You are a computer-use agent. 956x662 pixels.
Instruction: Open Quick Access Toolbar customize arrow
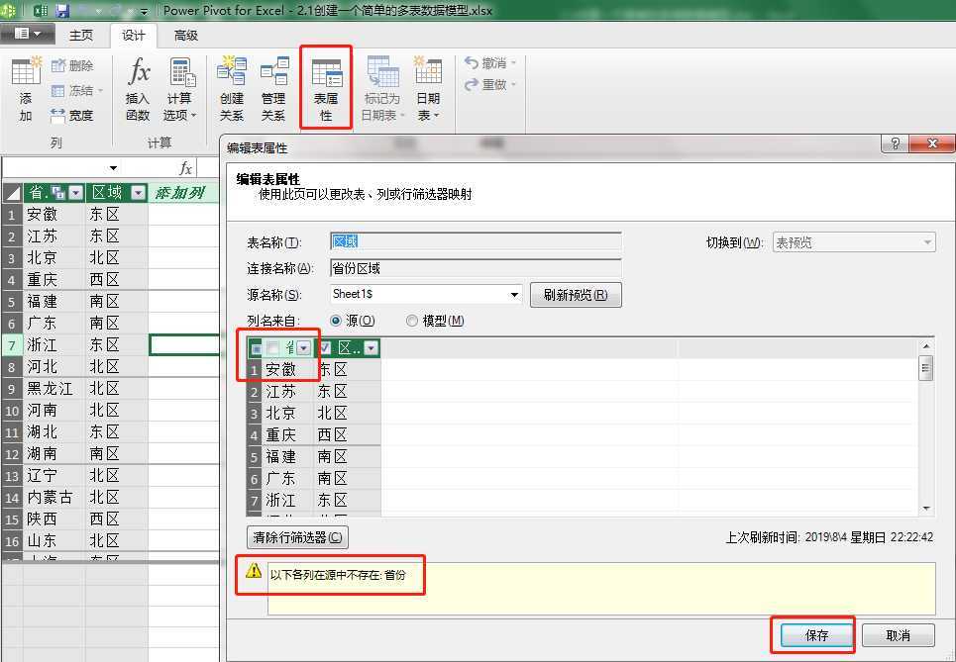pos(144,12)
